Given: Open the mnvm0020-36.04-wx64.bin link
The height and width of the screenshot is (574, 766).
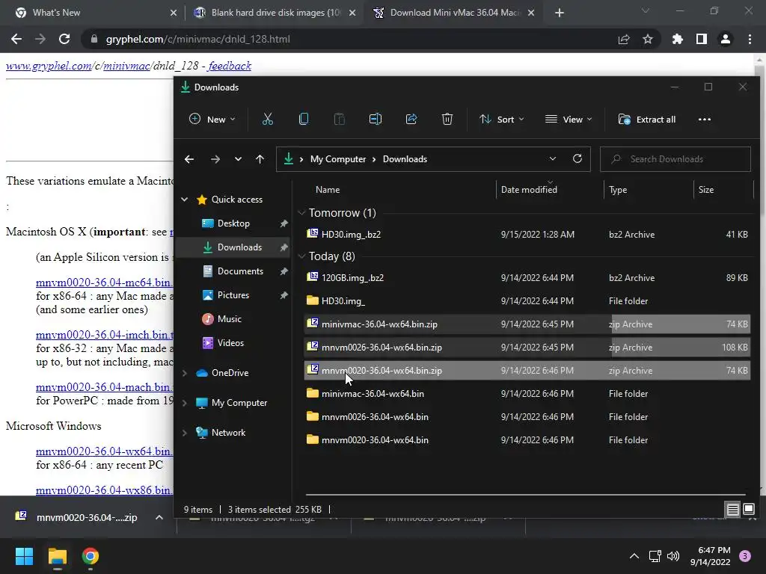Looking at the screenshot, I should pos(104,451).
